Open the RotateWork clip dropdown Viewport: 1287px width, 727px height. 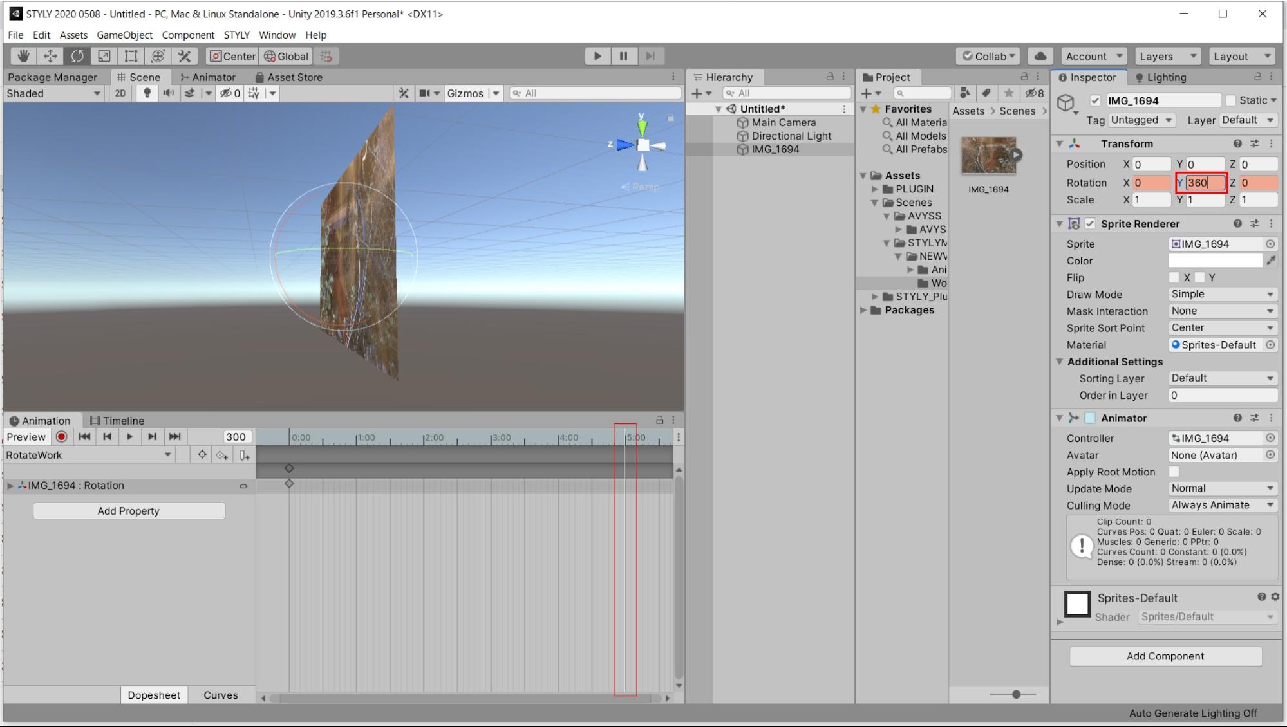(88, 455)
